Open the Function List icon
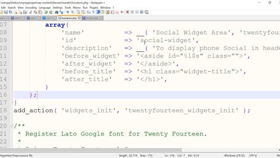The width and height of the screenshot is (280, 158). (x=112, y=12)
